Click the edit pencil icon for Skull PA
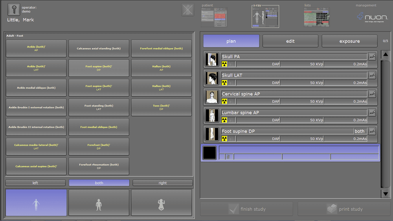Viewport: 393px width, 221px height. point(372,57)
